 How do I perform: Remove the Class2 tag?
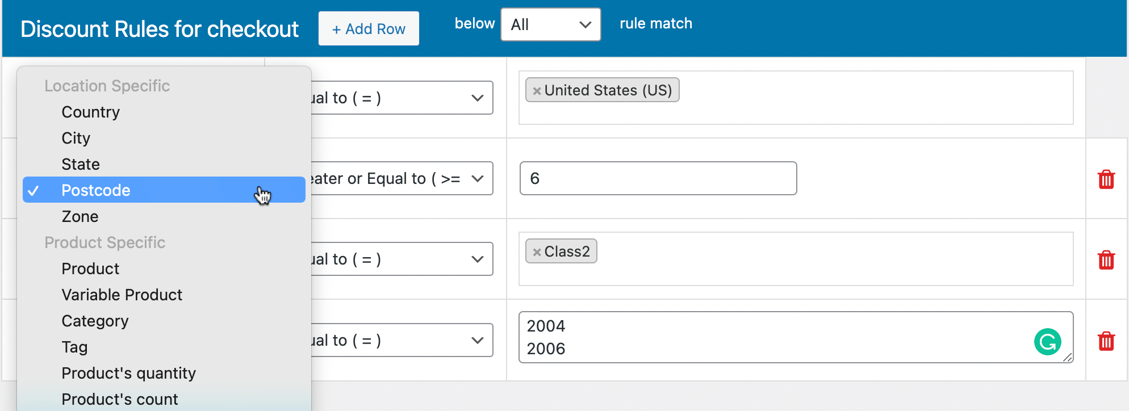pyautogui.click(x=537, y=252)
